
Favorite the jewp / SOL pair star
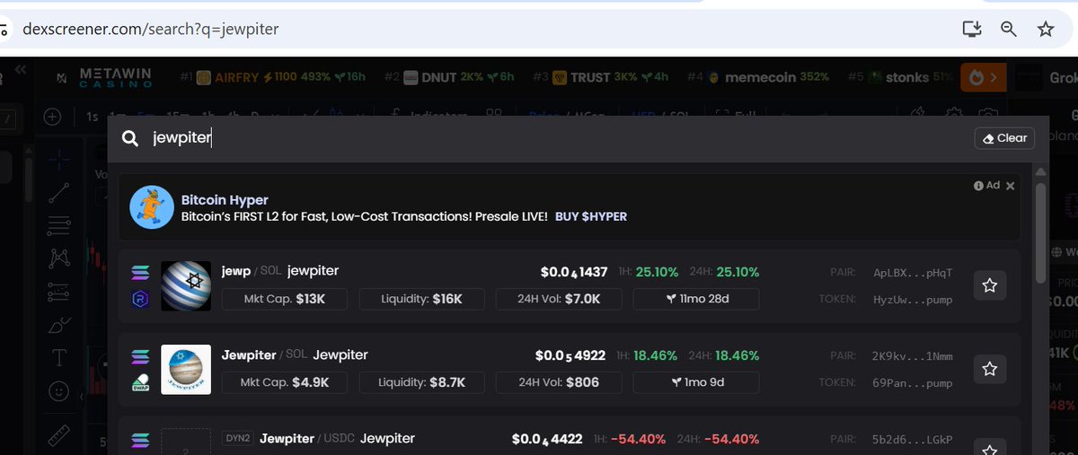click(990, 285)
